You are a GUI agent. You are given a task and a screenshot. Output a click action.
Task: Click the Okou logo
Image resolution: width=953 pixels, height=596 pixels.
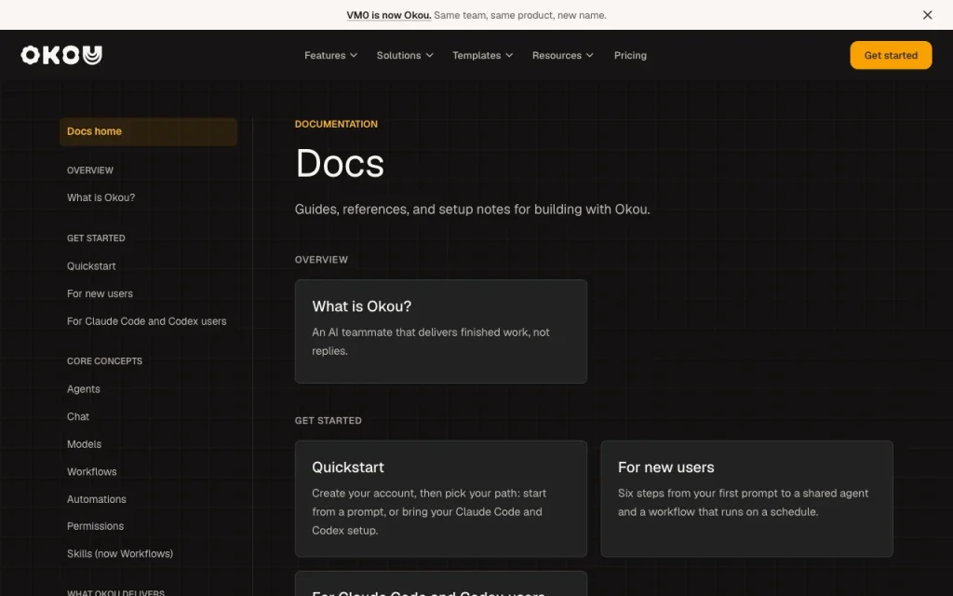(x=61, y=55)
